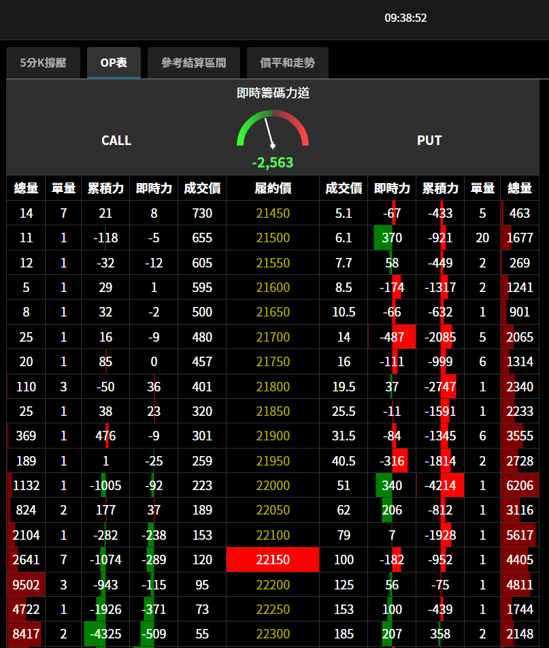Click the CALL total volume 9502 cell
549x648 pixels.
pyautogui.click(x=26, y=585)
